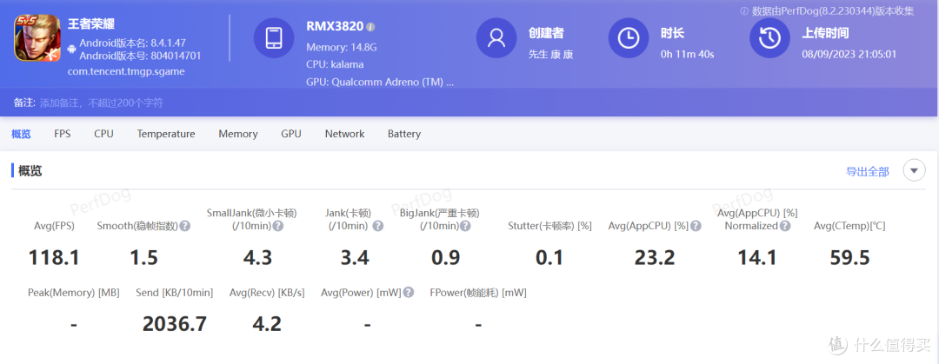The image size is (939, 364).
Task: Click the creator user profile icon
Action: pyautogui.click(x=496, y=37)
